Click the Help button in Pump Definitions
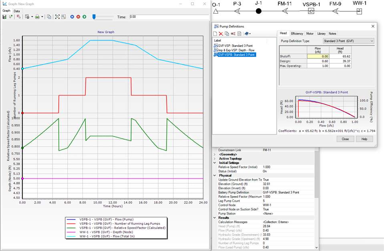 364,139
